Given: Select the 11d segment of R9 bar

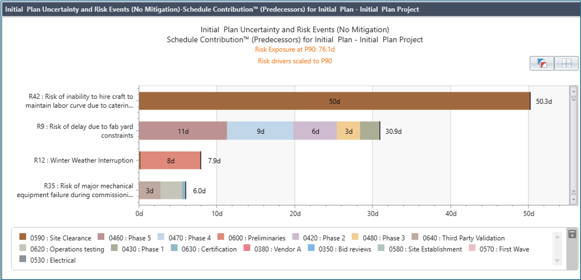Looking at the screenshot, I should [x=183, y=131].
